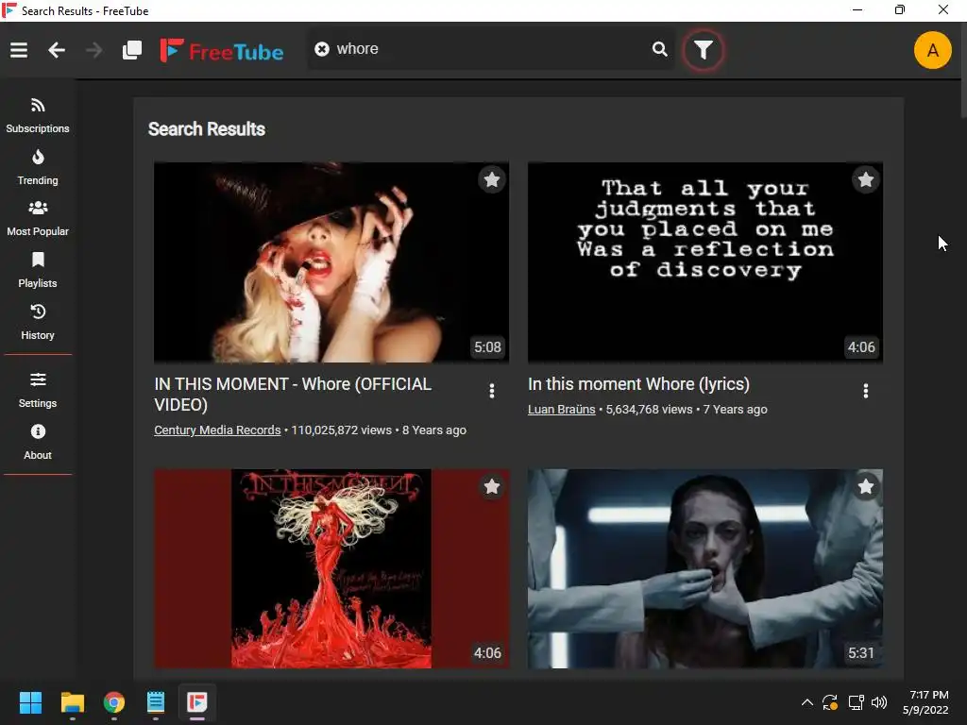967x725 pixels.
Task: Open History in the sidebar
Action: (38, 323)
